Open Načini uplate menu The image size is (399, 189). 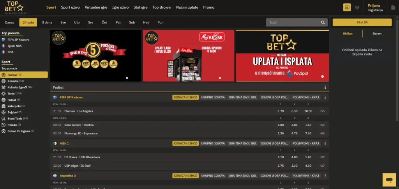[x=187, y=7]
